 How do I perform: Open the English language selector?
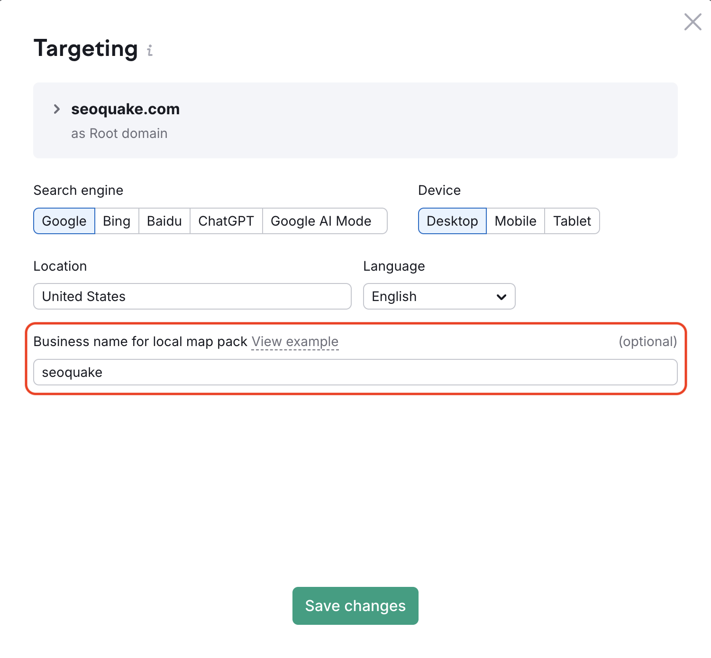coord(439,297)
